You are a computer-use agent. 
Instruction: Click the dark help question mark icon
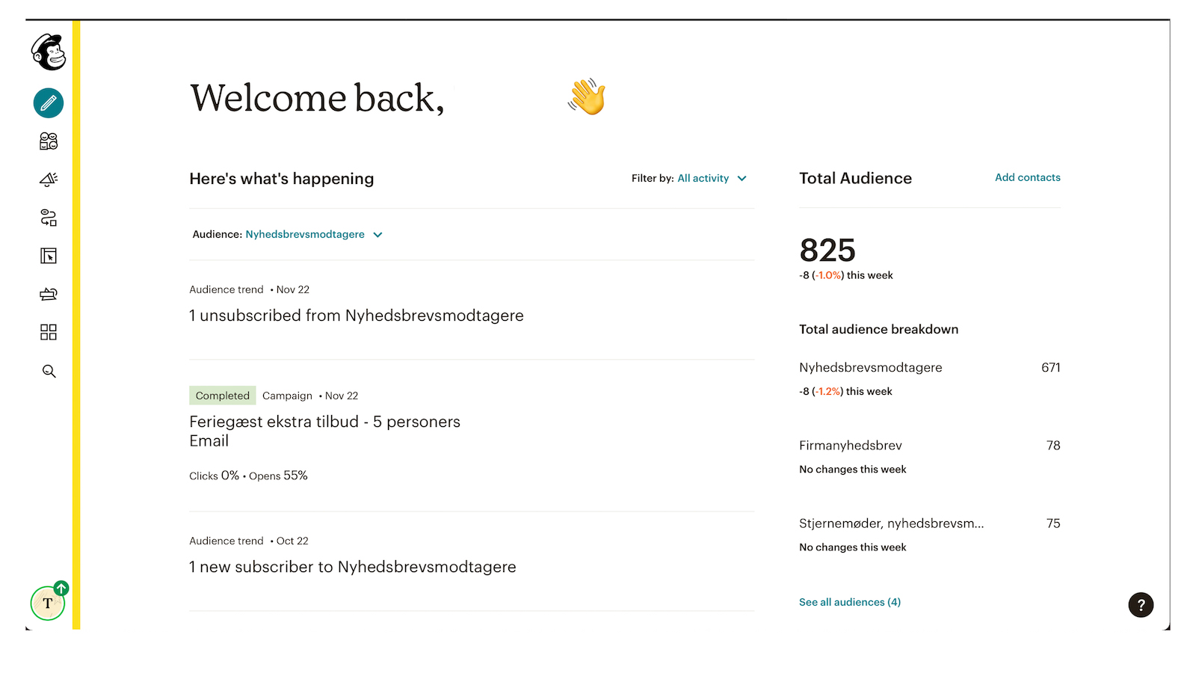tap(1141, 605)
